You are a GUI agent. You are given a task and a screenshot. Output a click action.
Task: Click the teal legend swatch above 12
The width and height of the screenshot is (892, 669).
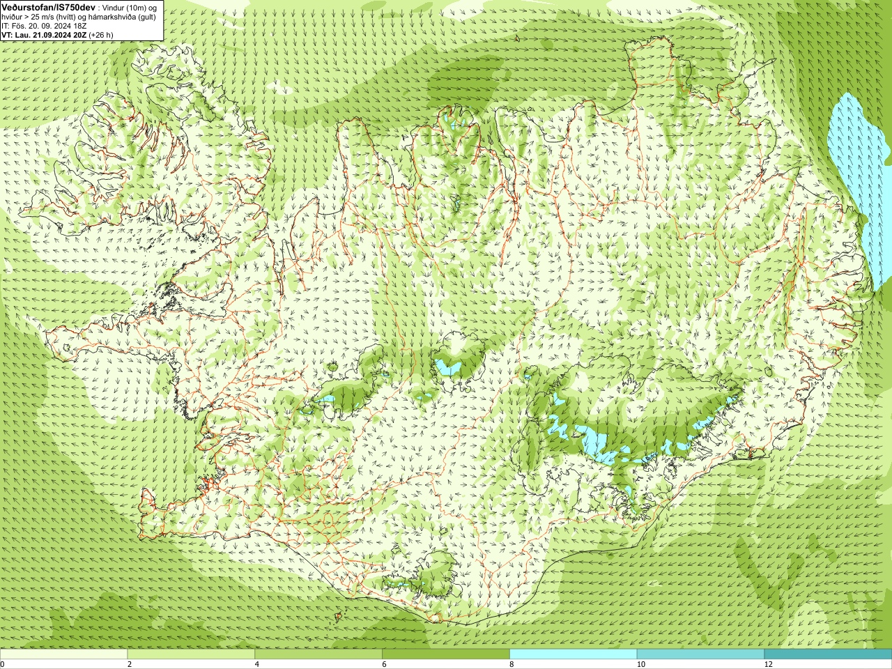pyautogui.click(x=828, y=654)
